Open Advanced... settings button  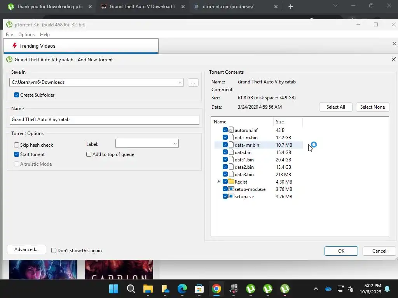click(x=26, y=249)
